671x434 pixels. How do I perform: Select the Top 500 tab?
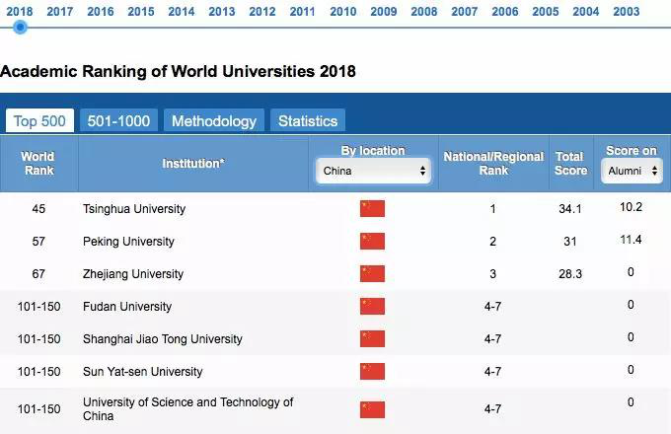[x=39, y=120]
